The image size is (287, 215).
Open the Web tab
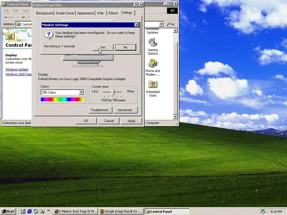tap(100, 13)
